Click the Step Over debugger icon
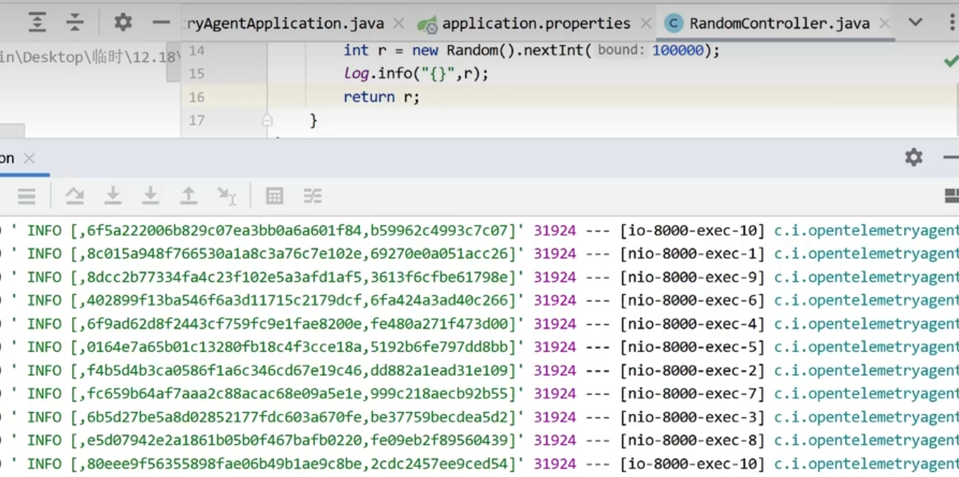The width and height of the screenshot is (959, 477). 74,196
